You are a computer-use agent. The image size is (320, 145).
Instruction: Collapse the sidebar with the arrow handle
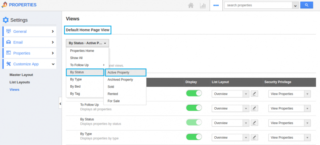(x=60, y=104)
